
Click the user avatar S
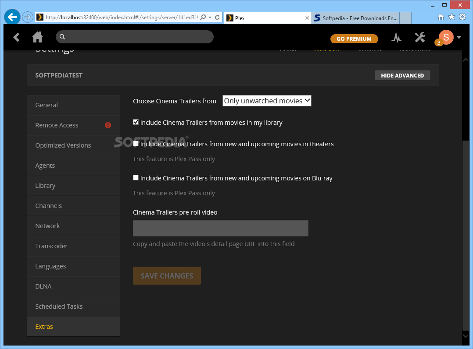pyautogui.click(x=446, y=37)
